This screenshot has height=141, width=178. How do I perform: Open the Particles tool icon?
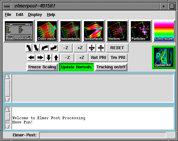coord(141,31)
